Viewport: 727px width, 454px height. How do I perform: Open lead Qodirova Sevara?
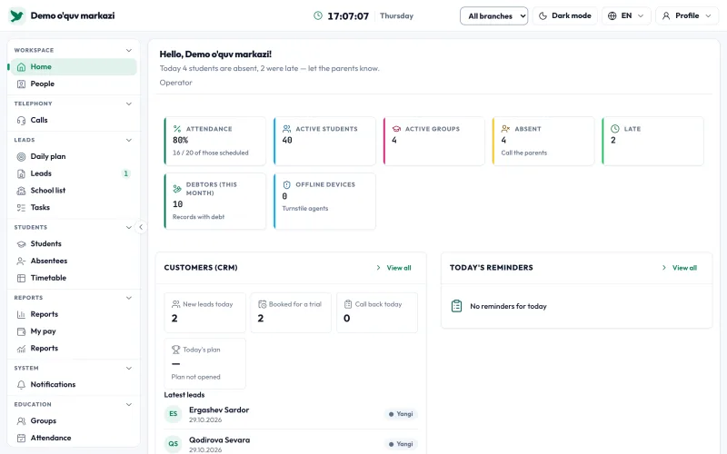291,444
